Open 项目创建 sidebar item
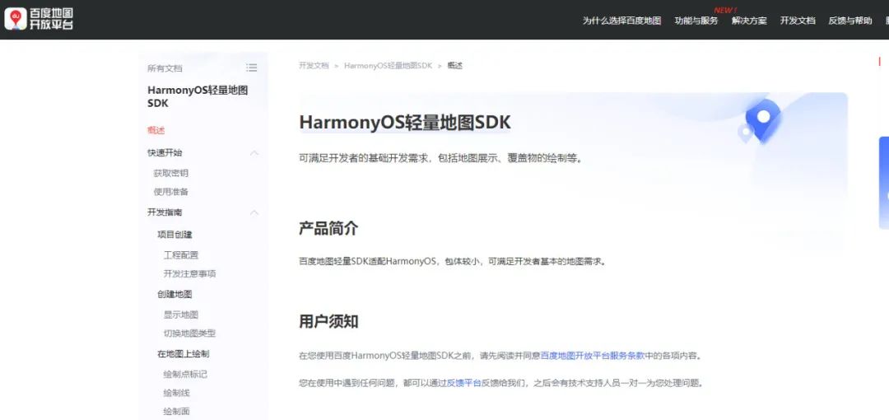 [175, 235]
